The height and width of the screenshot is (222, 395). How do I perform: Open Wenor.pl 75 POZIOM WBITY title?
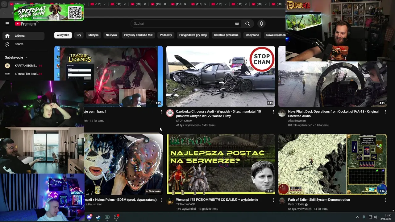(x=217, y=200)
